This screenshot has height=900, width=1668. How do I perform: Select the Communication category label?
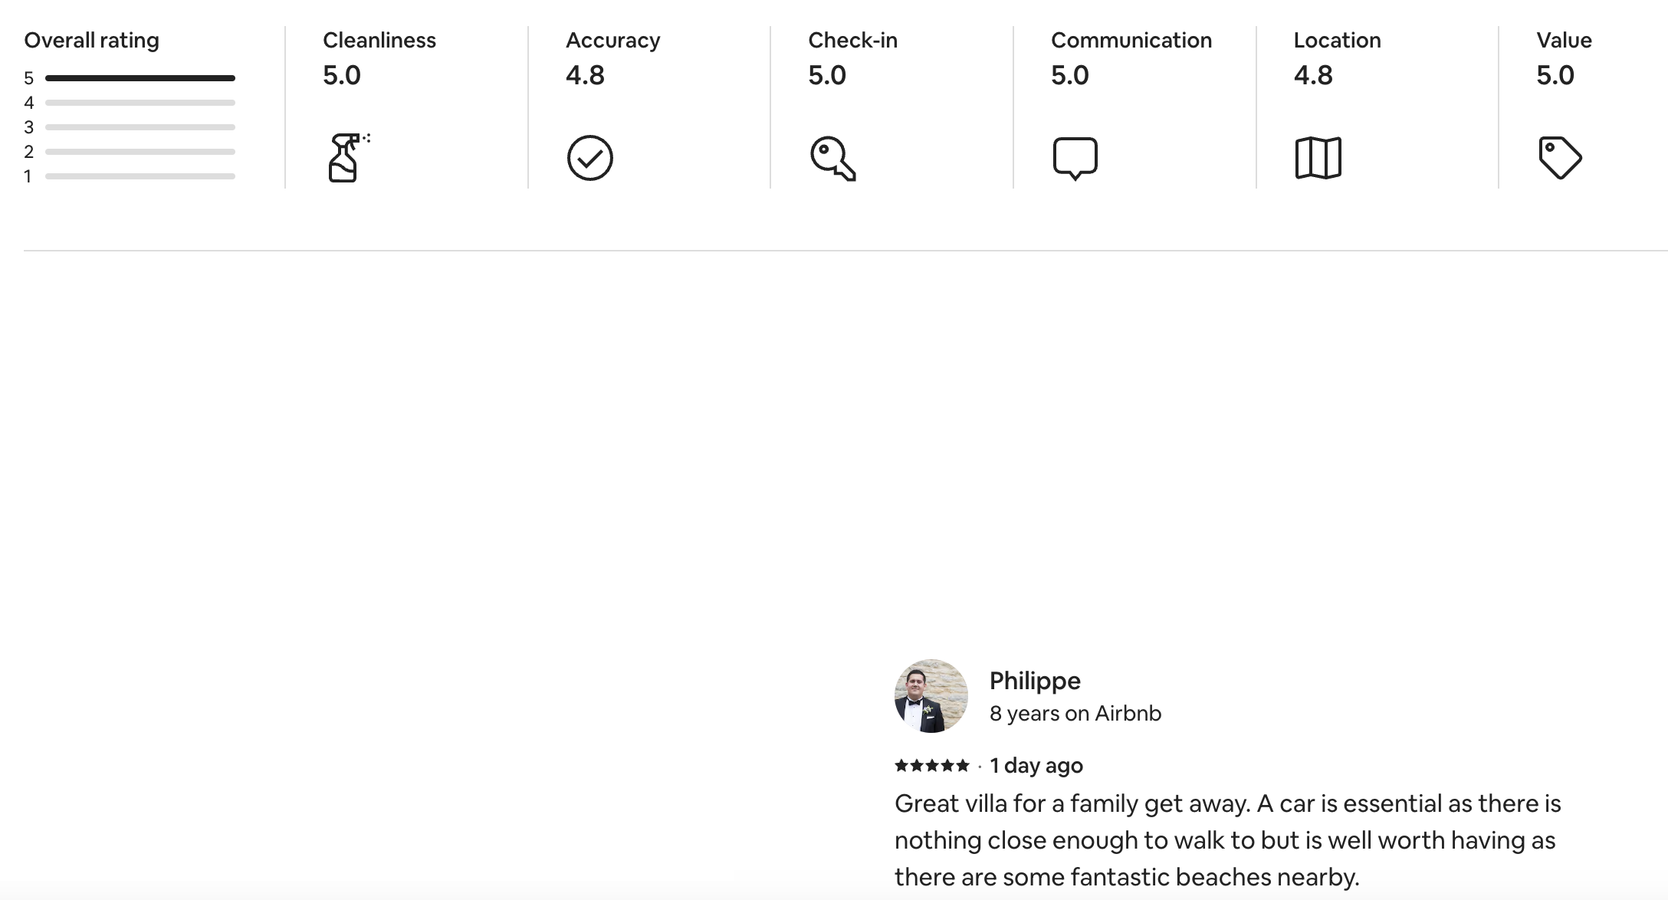[1131, 40]
